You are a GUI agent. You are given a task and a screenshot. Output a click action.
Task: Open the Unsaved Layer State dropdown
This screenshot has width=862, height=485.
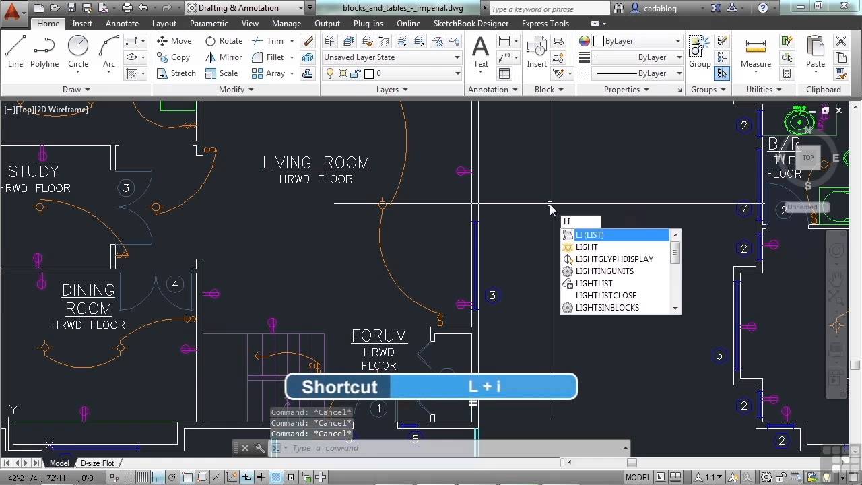tap(392, 57)
